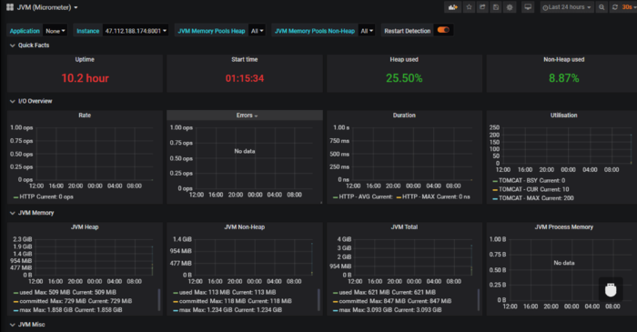This screenshot has height=332, width=637.
Task: Click the 10.2 hour uptime value
Action: click(x=85, y=78)
